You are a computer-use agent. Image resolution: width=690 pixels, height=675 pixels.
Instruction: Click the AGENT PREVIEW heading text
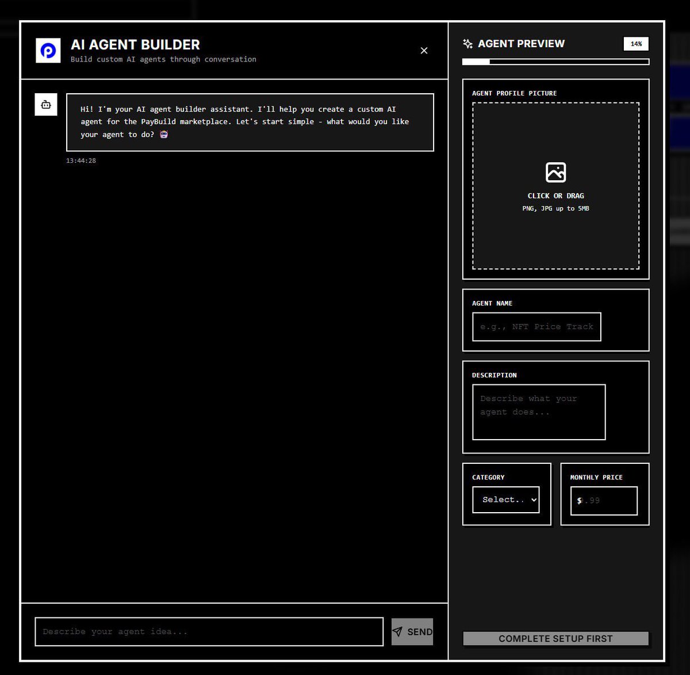pyautogui.click(x=521, y=44)
